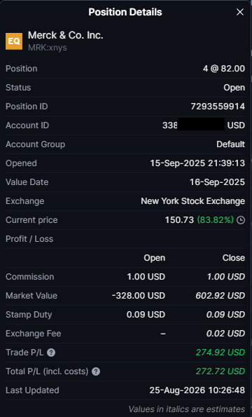Click the MRK:xnys ticker symbol
This screenshot has width=252, height=417.
click(48, 48)
